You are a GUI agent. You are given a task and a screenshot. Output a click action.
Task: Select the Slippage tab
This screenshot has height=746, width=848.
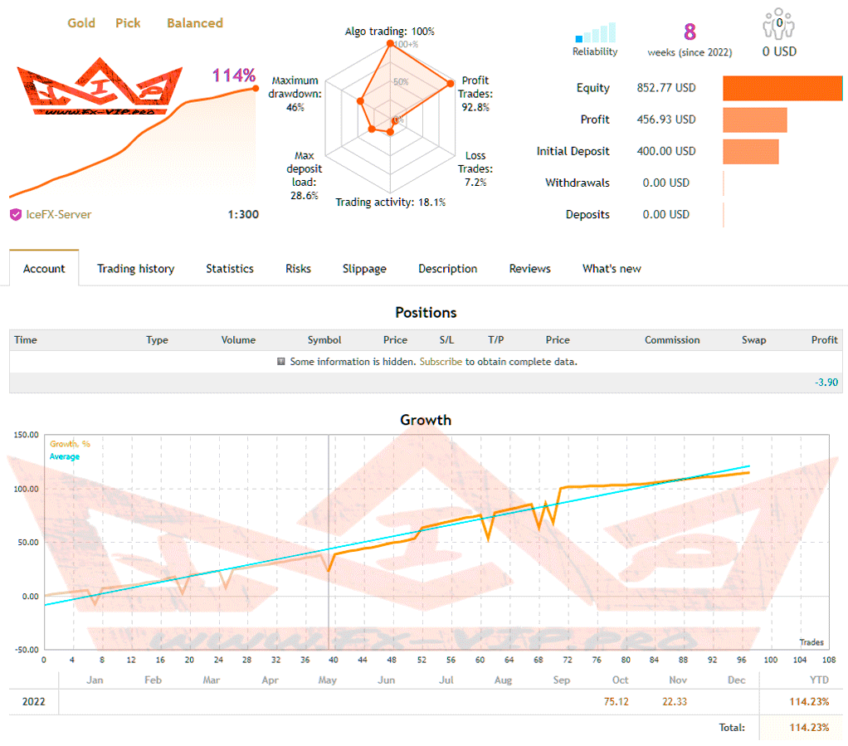click(364, 269)
